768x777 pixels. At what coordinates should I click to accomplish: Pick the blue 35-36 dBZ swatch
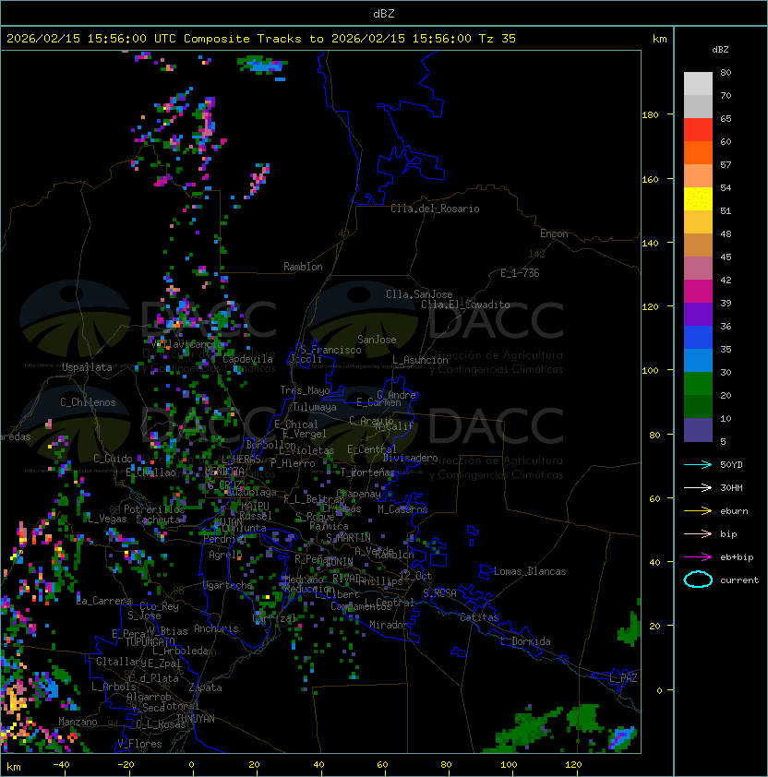click(698, 337)
